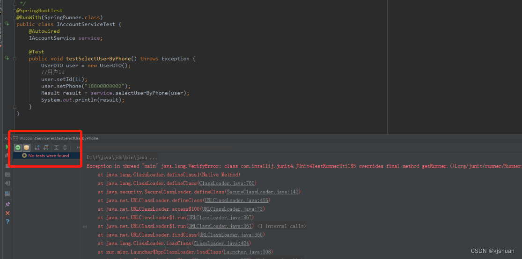Open help with the blue question mark
This screenshot has width=522, height=259.
click(7, 222)
